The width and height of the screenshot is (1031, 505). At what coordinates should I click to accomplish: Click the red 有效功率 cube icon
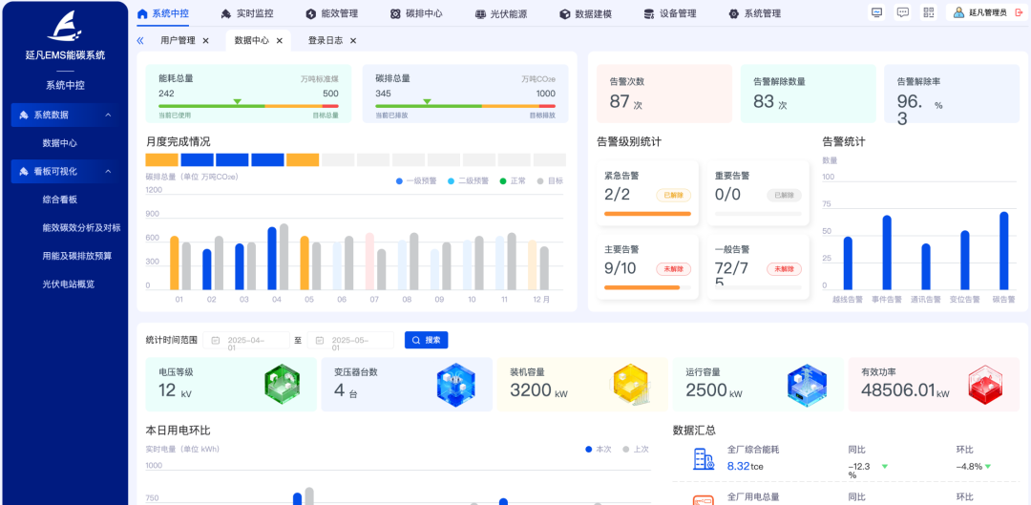pos(988,384)
